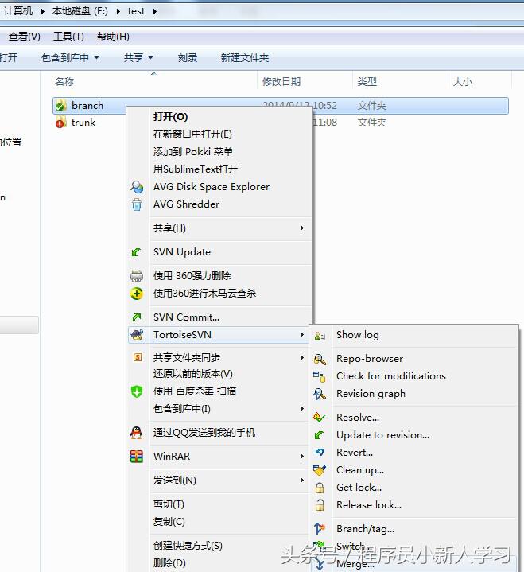Click the 刻录 toolbar button
The image size is (524, 572).
(x=188, y=57)
